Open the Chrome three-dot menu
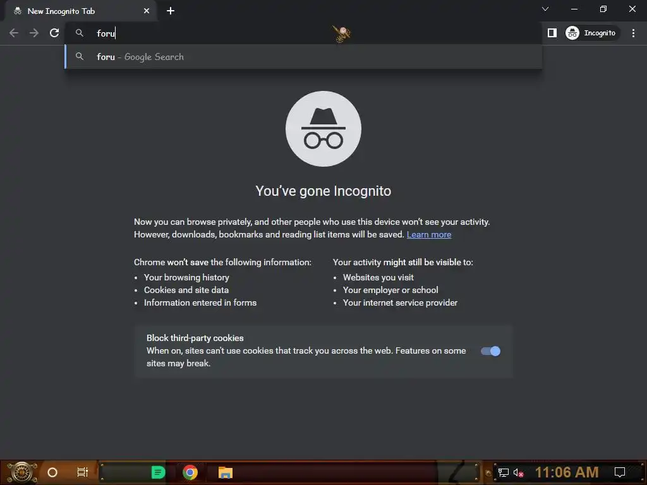The width and height of the screenshot is (647, 485). [633, 33]
